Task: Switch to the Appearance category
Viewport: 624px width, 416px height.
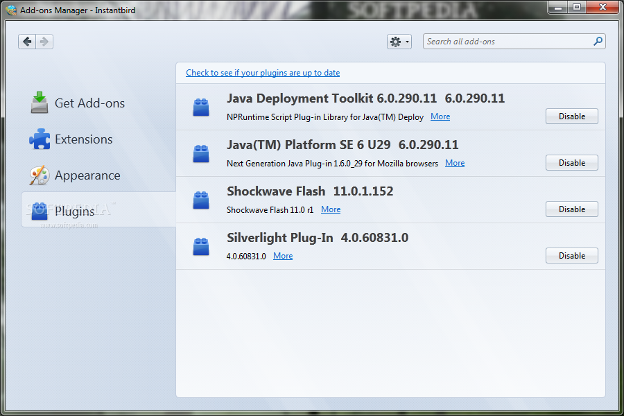Action: pyautogui.click(x=98, y=175)
